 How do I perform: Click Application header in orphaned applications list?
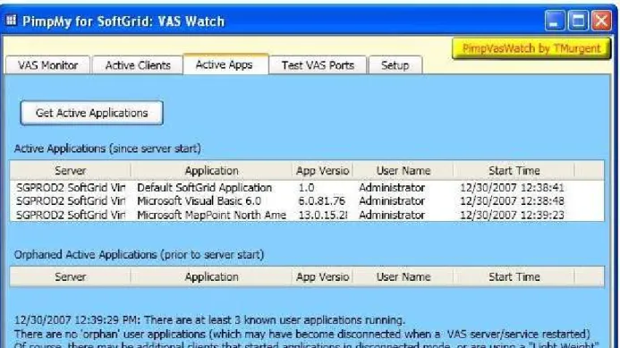pyautogui.click(x=211, y=276)
